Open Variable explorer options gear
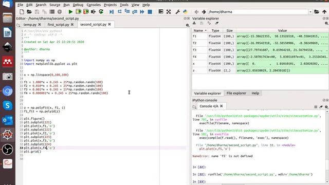The height and width of the screenshot is (185, 329). (x=326, y=23)
